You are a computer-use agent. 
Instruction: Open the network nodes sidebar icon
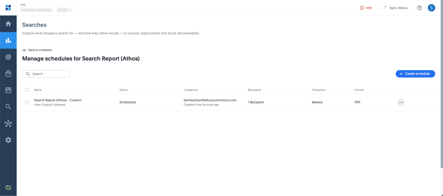click(8, 123)
